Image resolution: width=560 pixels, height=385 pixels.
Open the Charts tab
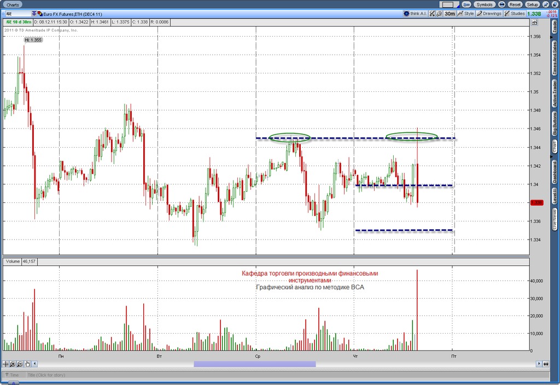pyautogui.click(x=13, y=4)
